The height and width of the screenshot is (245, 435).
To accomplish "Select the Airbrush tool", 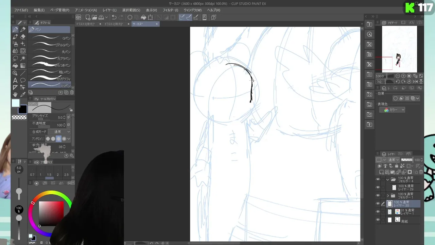I will tap(15, 44).
